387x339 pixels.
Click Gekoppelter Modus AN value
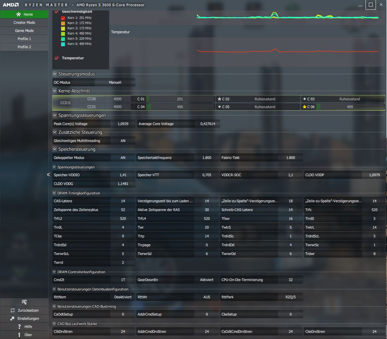(x=123, y=158)
